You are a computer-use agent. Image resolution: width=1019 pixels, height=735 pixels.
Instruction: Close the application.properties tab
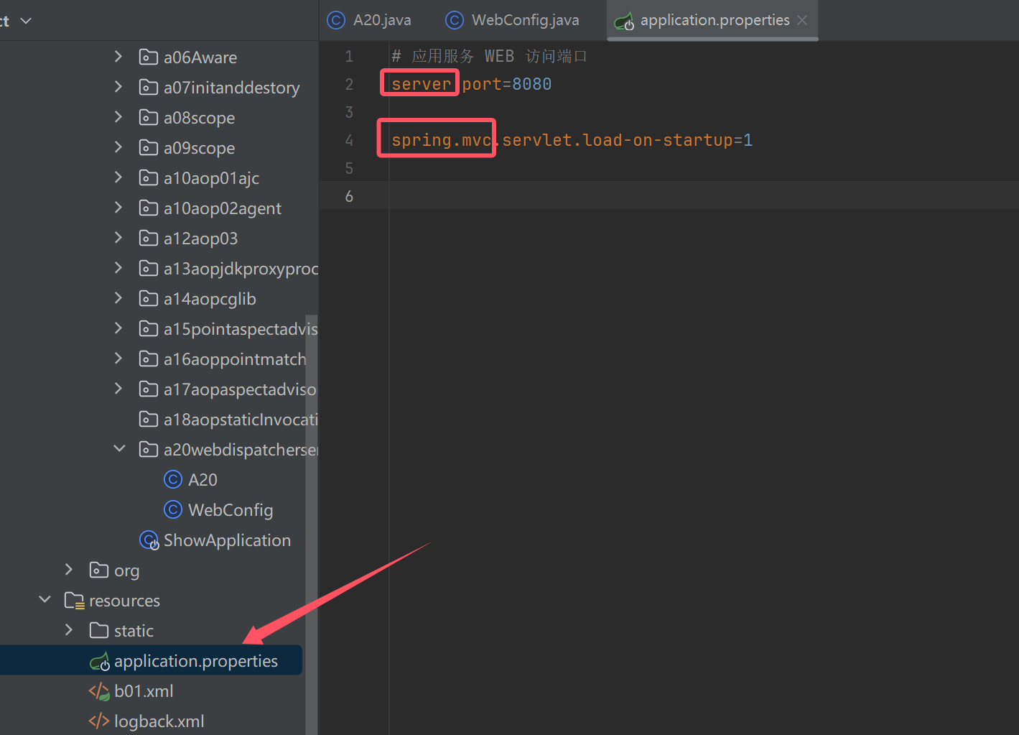802,20
